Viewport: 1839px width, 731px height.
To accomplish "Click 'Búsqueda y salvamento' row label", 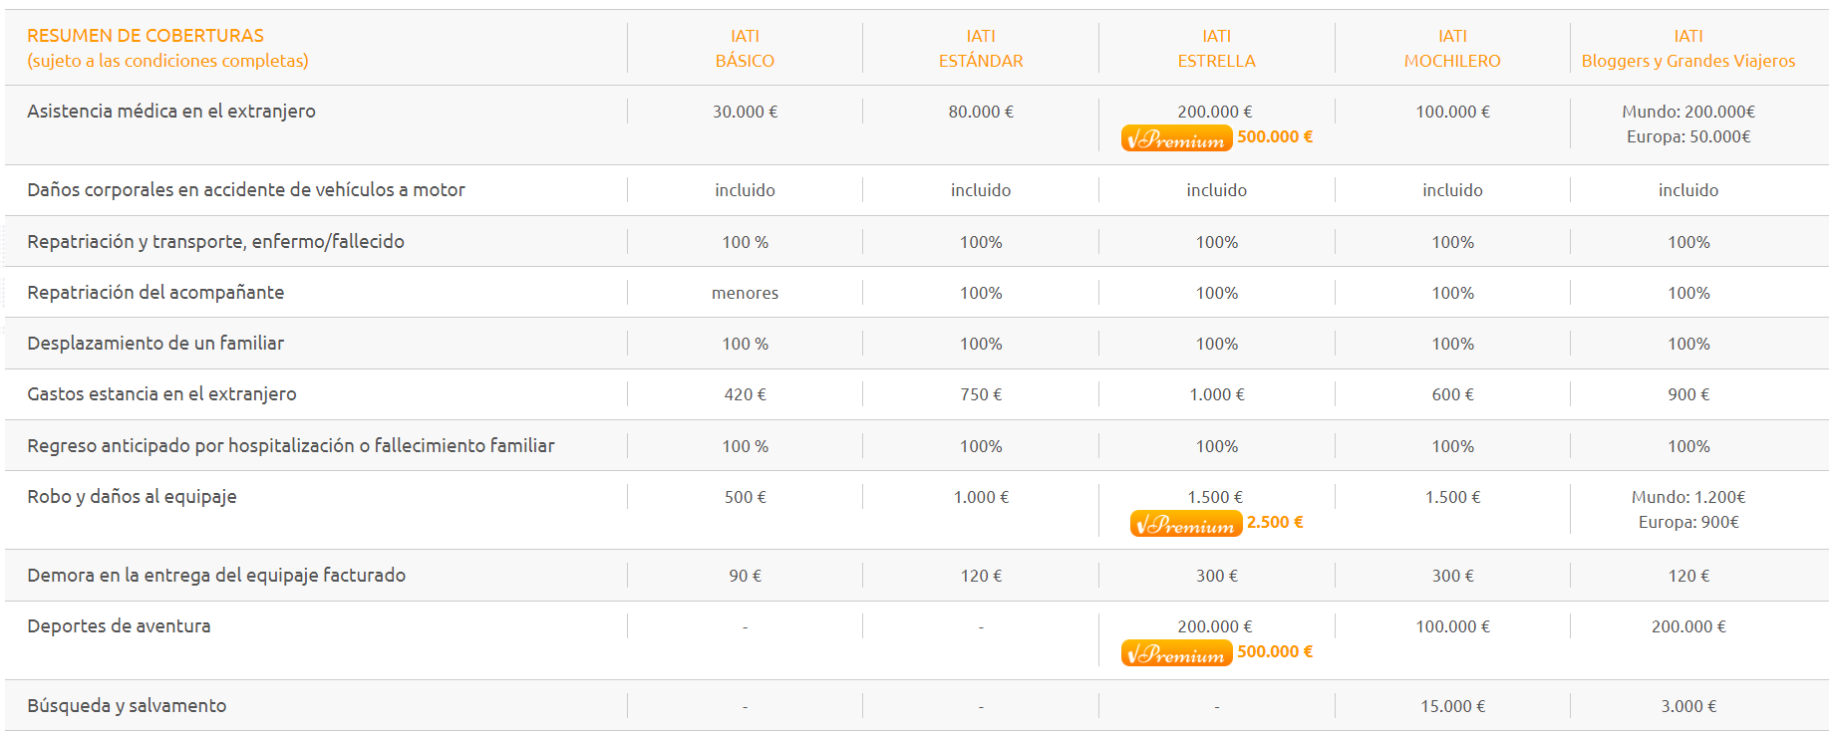I will [x=127, y=706].
